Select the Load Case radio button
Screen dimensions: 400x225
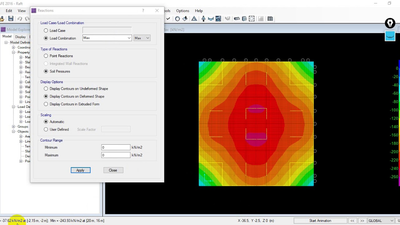tap(46, 31)
